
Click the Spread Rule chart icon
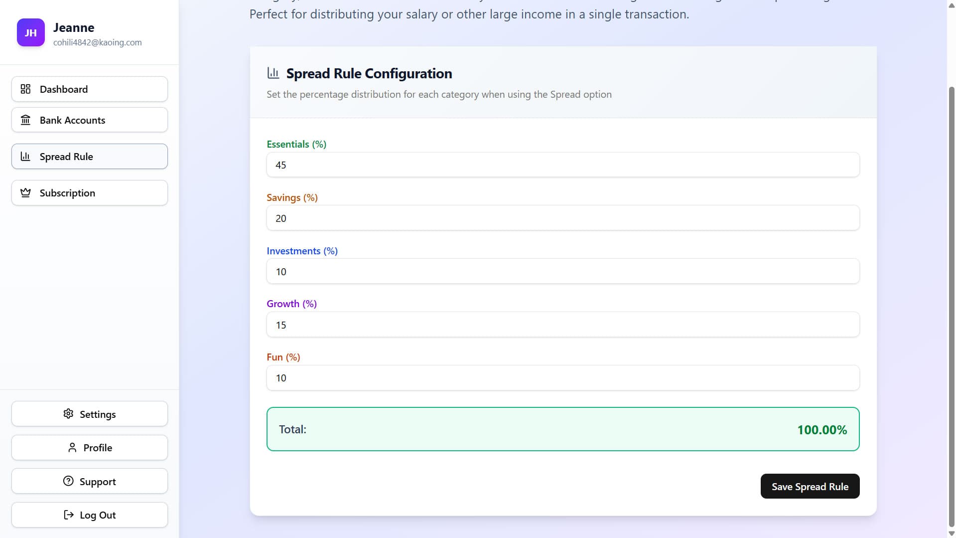tap(26, 156)
